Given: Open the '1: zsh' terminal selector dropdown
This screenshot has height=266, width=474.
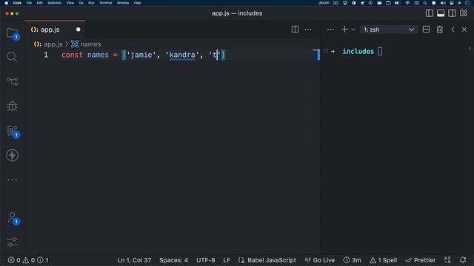Looking at the screenshot, I should click(x=388, y=30).
